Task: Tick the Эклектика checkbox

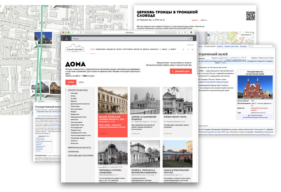Action: pos(69,143)
